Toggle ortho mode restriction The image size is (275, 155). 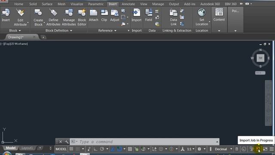[x=95, y=149]
